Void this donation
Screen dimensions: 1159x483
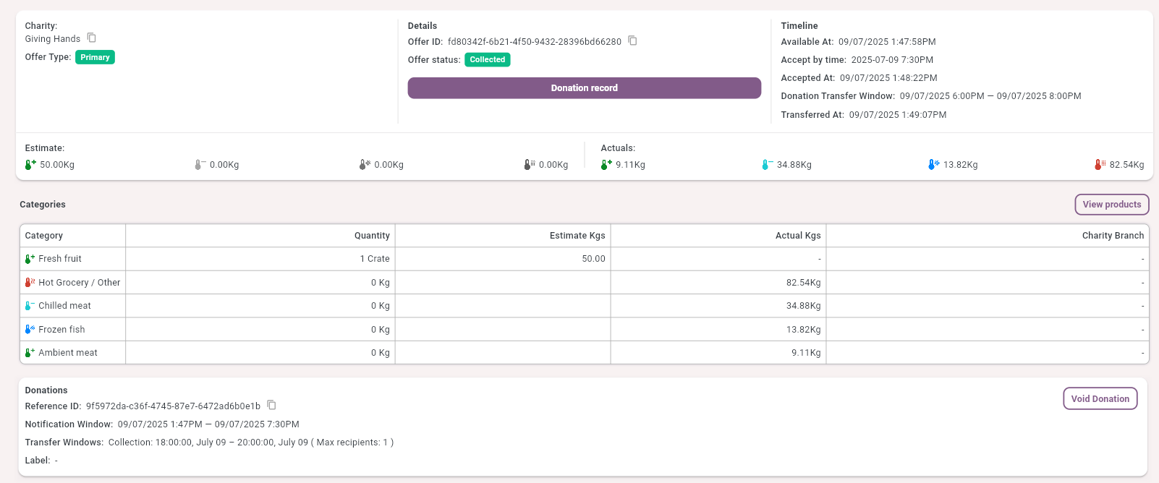(x=1100, y=398)
